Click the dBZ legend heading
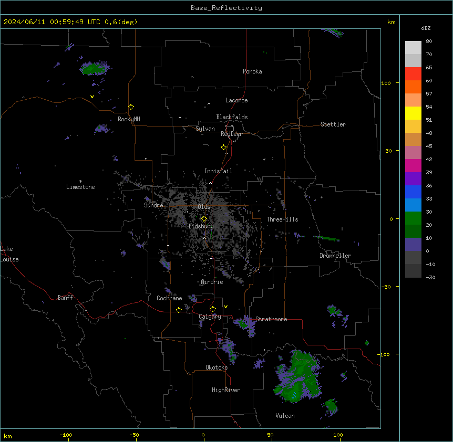Image resolution: width=453 pixels, height=442 pixels. coord(426,28)
